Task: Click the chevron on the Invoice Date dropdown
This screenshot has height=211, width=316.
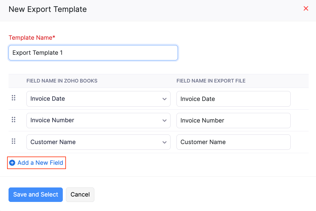Action: tap(164, 99)
